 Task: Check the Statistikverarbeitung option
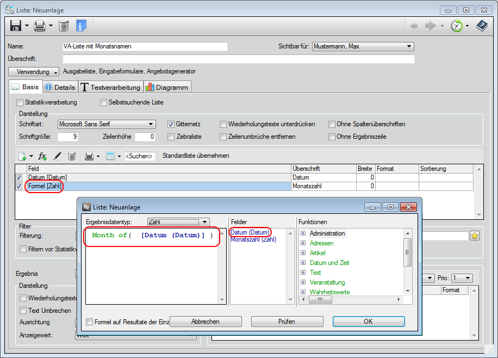20,102
